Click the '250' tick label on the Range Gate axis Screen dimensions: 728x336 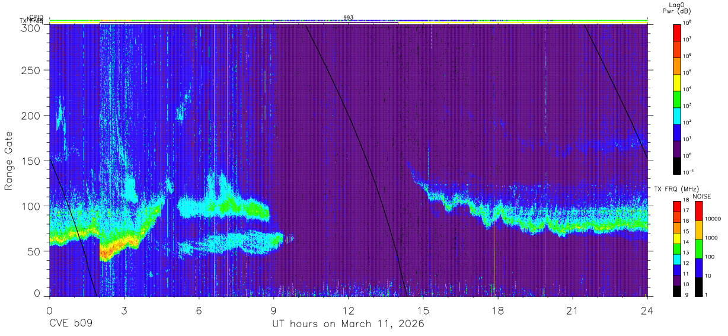[x=31, y=70]
